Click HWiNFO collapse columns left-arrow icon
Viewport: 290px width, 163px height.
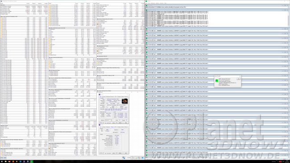(2, 158)
